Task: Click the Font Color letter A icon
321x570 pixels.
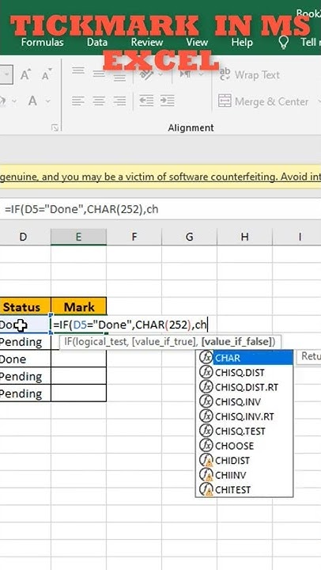Action: coord(32,101)
